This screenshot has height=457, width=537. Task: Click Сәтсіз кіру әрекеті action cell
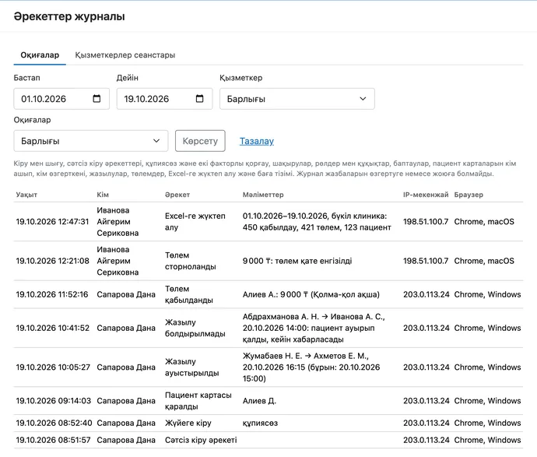[201, 440]
